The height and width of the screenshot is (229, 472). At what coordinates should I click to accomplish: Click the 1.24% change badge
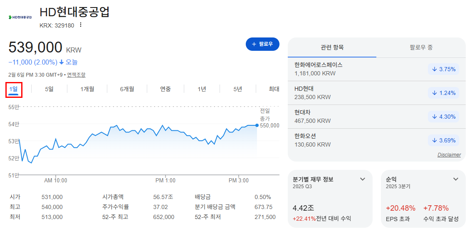(444, 93)
